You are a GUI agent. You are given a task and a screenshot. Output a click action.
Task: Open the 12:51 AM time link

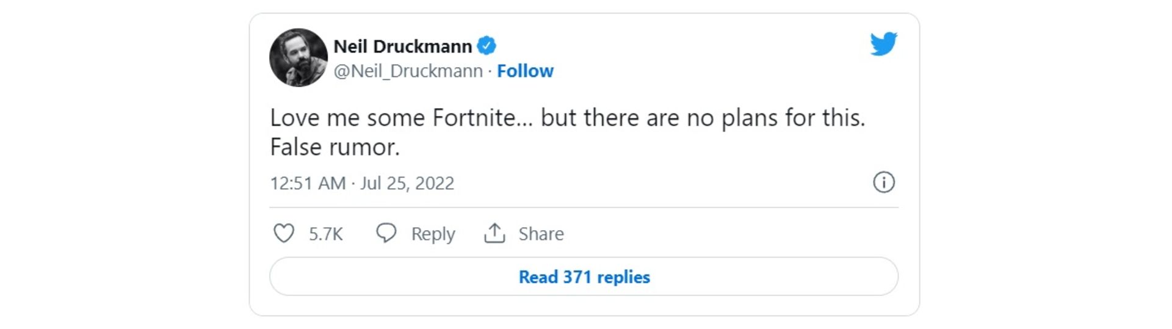(x=308, y=183)
